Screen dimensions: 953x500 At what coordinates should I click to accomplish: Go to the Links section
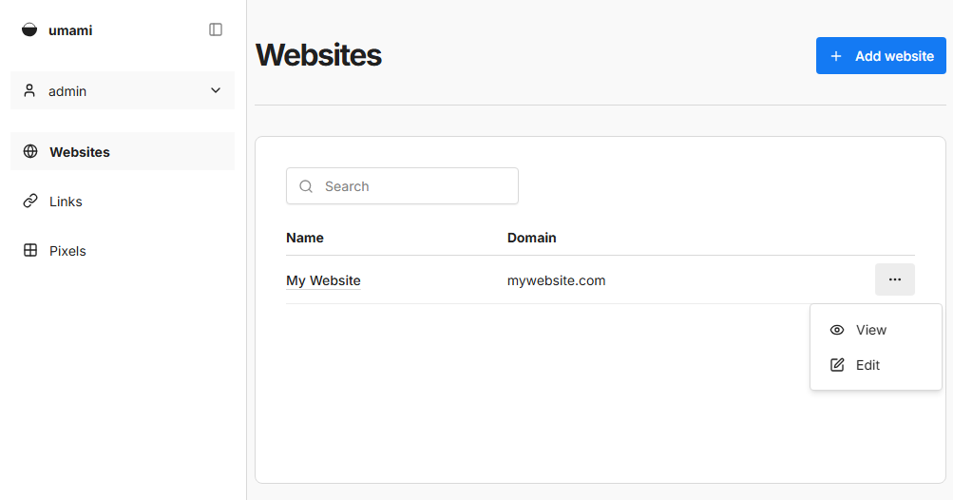click(66, 202)
